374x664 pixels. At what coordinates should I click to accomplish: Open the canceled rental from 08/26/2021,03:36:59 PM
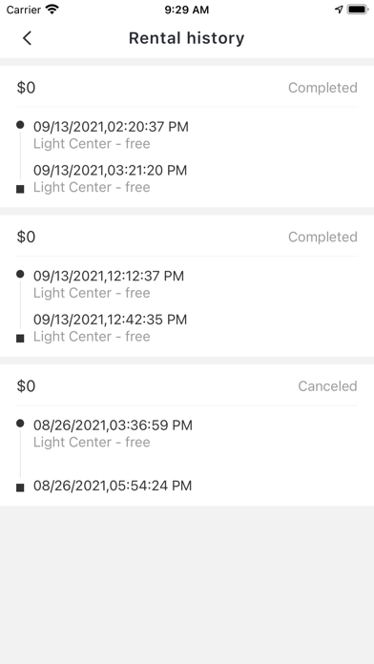187,435
